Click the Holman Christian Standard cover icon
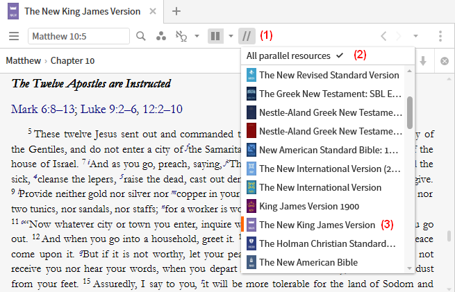 [x=251, y=243]
